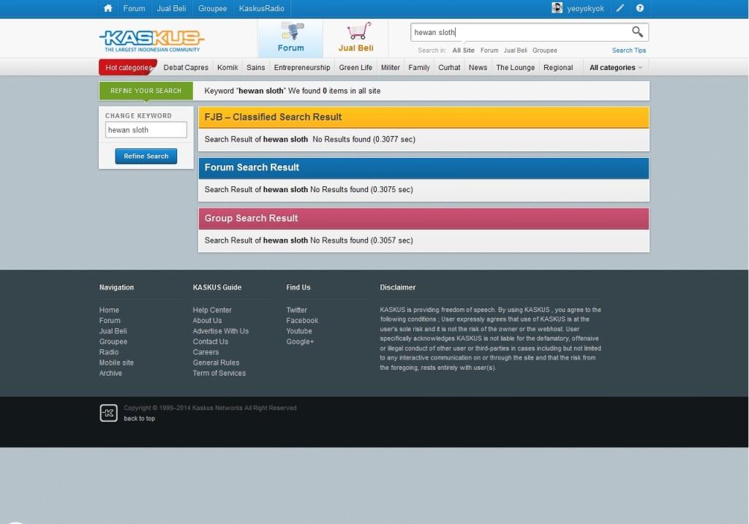Open KaskusRadio in top navigation
Image resolution: width=749 pixels, height=524 pixels.
[261, 8]
